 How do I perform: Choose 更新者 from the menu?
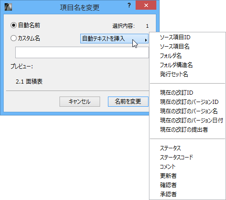click(x=187, y=176)
